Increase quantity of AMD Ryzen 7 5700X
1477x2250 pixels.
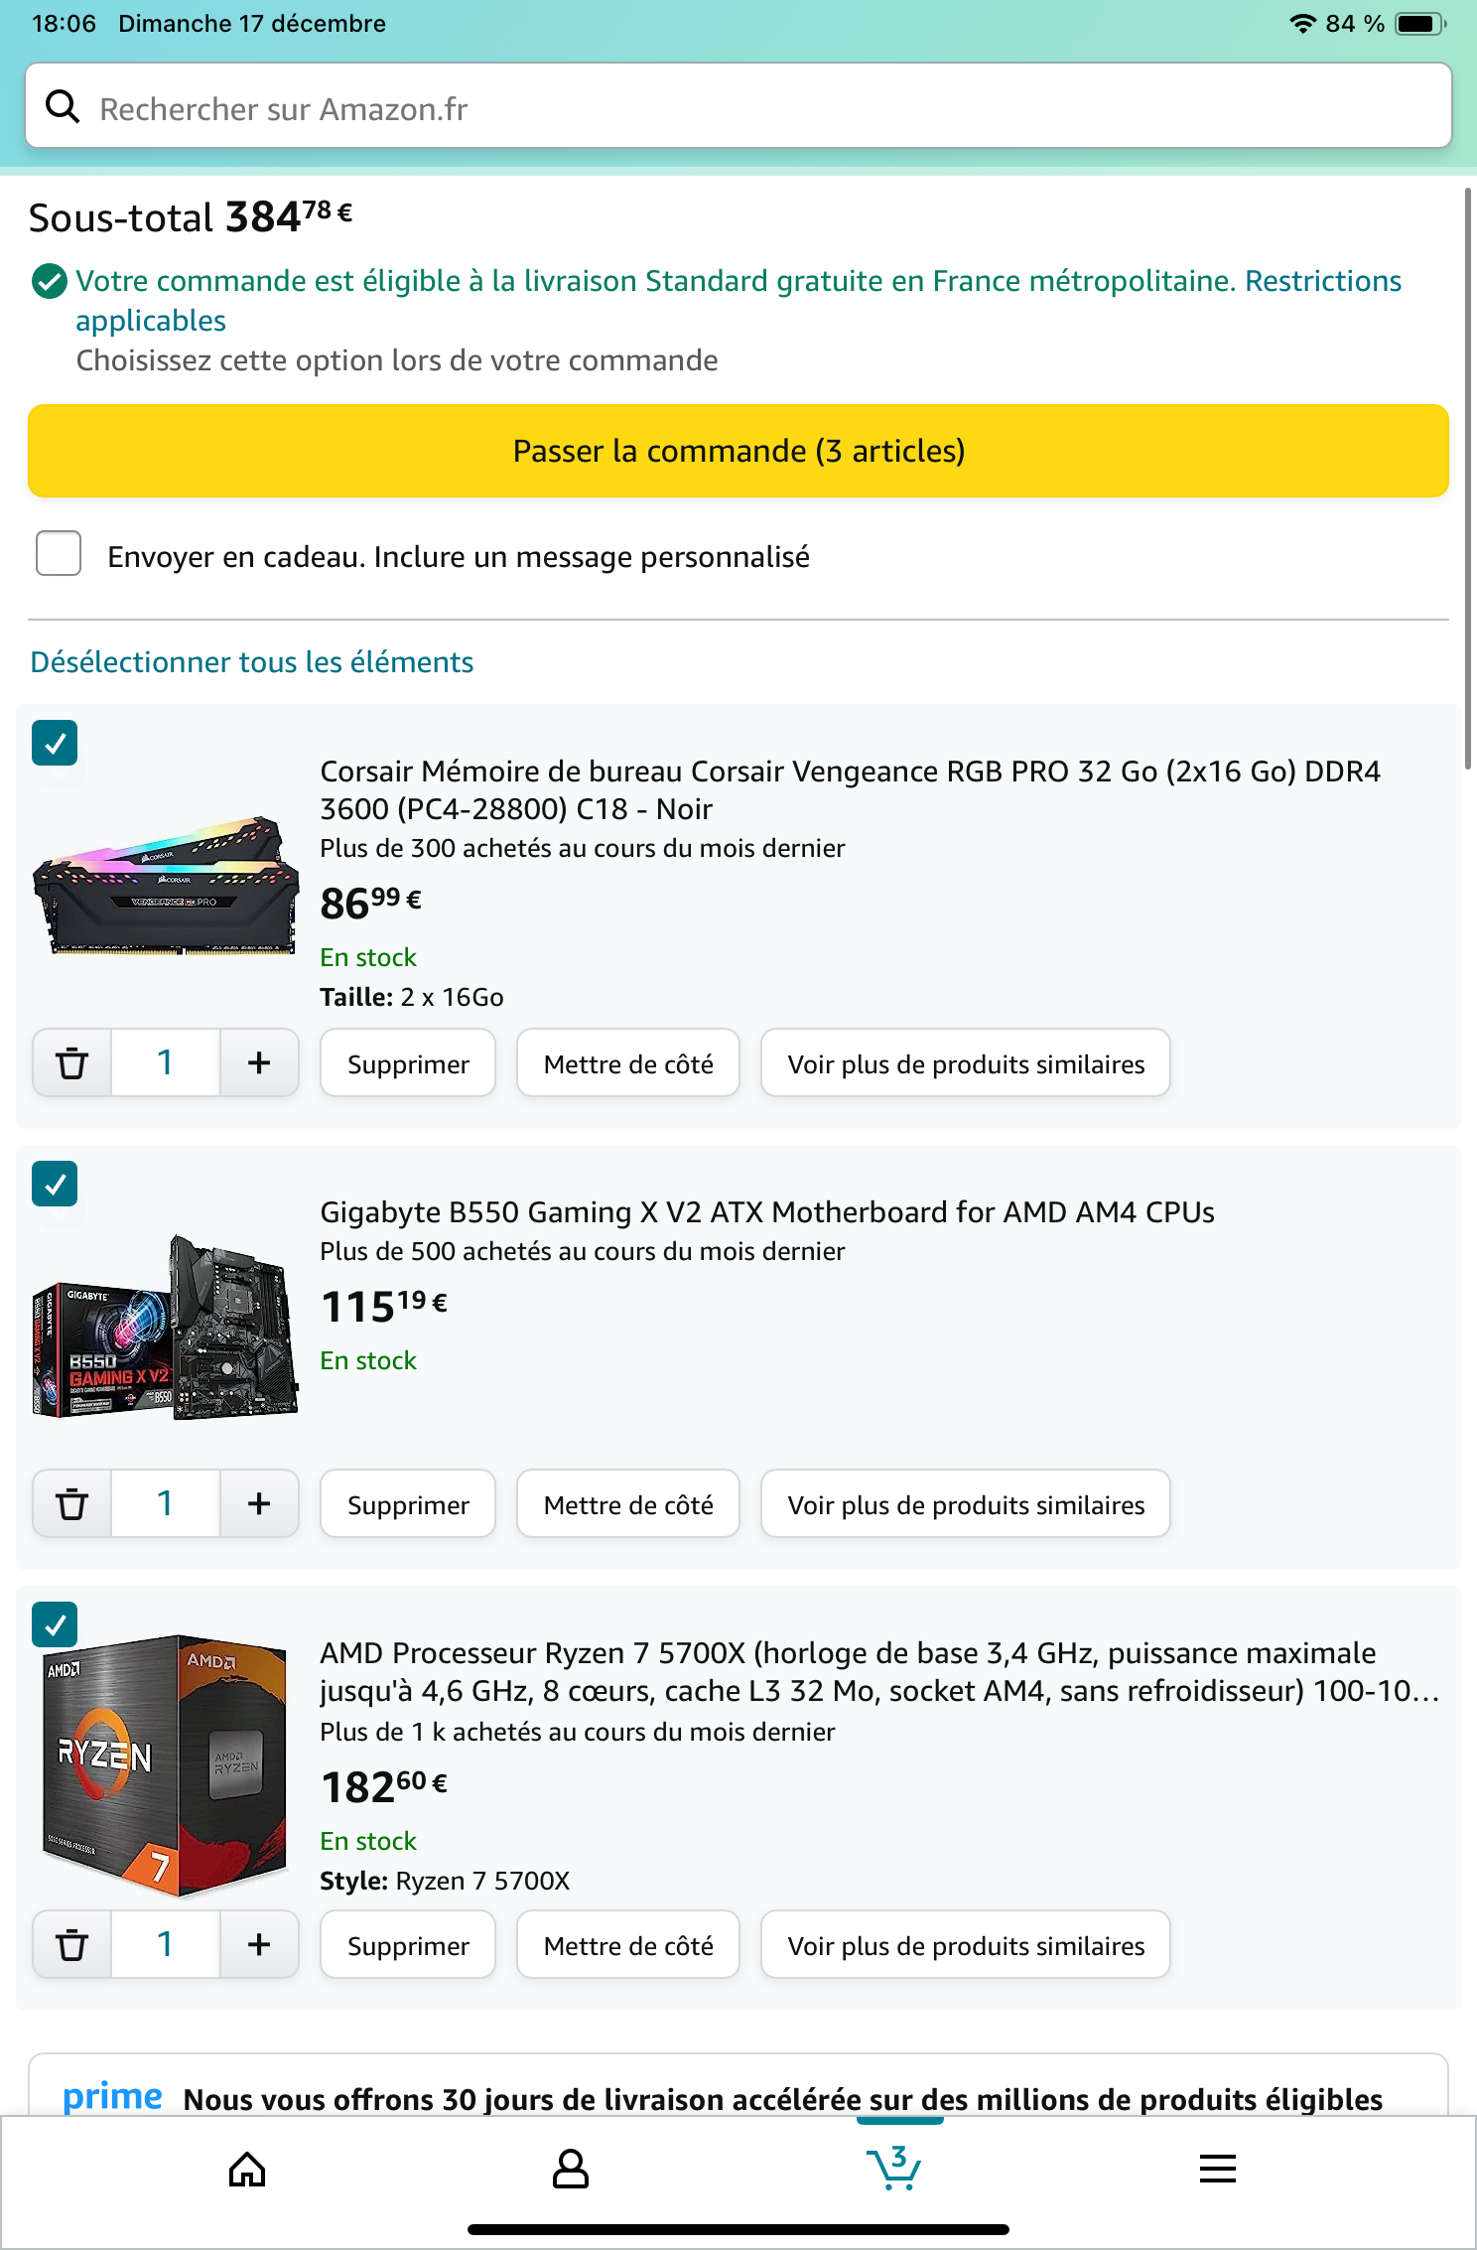[259, 1944]
